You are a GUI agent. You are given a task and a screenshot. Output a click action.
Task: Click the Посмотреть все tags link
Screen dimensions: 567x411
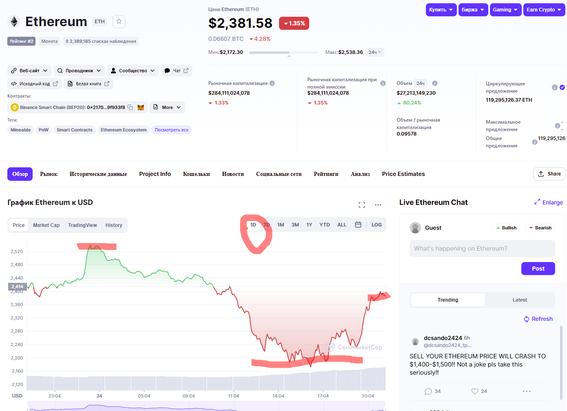click(171, 130)
